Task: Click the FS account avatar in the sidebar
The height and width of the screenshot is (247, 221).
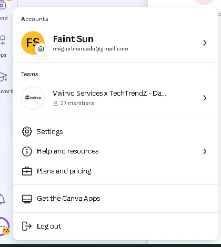Action: tap(5, 227)
